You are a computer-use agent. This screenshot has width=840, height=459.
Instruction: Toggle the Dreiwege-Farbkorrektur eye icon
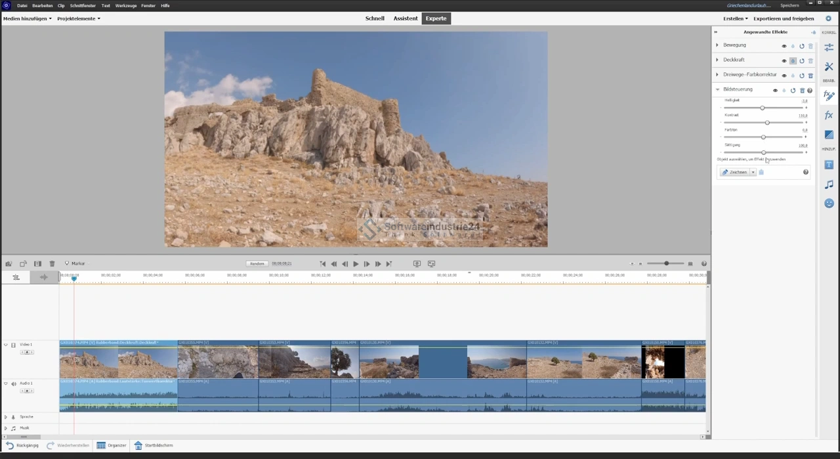pyautogui.click(x=784, y=76)
